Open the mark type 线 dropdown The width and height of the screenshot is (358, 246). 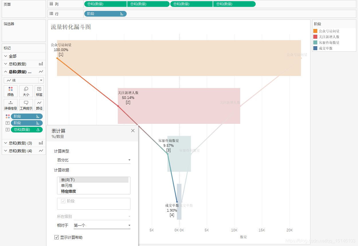click(x=24, y=80)
